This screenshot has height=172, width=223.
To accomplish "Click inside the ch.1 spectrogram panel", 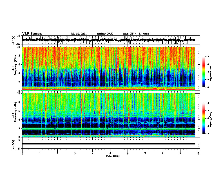I will coord(109,69).
